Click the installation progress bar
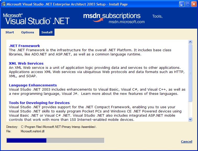The width and height of the screenshot is (198, 151). (x=55, y=140)
